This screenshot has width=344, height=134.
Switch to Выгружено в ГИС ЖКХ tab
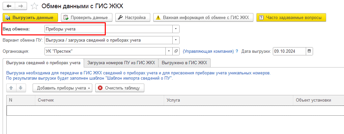[184, 63]
